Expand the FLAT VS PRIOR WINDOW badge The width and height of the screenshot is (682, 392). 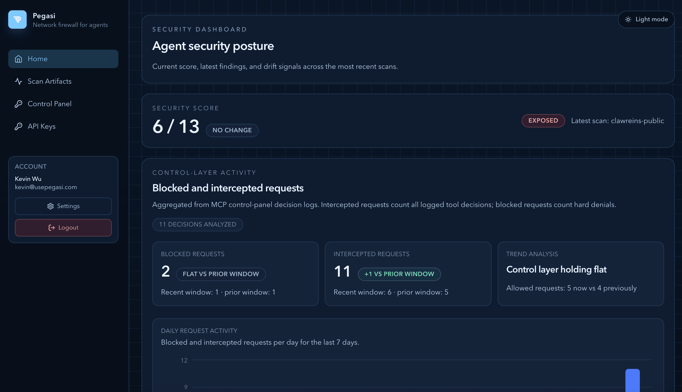(x=221, y=274)
